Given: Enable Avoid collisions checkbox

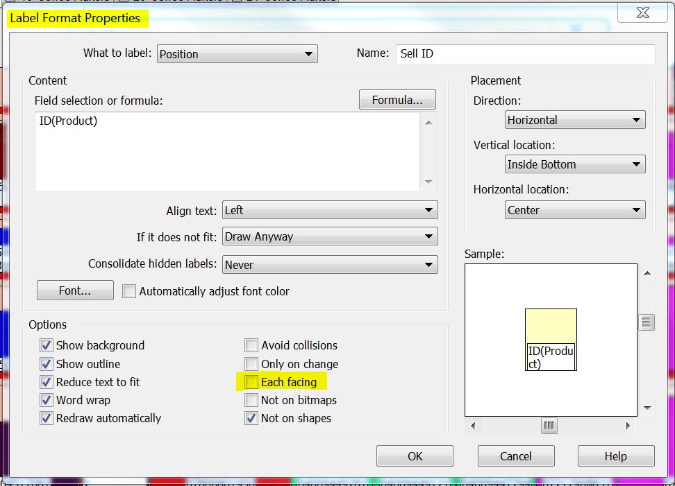Looking at the screenshot, I should [x=251, y=345].
